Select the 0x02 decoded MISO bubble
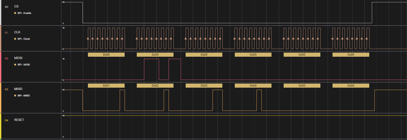 click(x=155, y=86)
